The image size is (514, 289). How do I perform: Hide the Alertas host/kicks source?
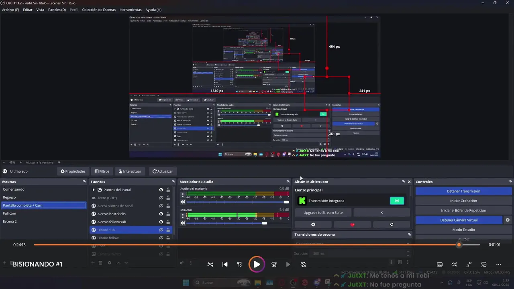pyautogui.click(x=161, y=214)
